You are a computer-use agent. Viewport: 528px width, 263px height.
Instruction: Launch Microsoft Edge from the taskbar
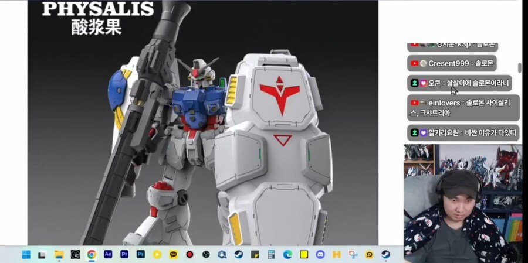(x=287, y=255)
